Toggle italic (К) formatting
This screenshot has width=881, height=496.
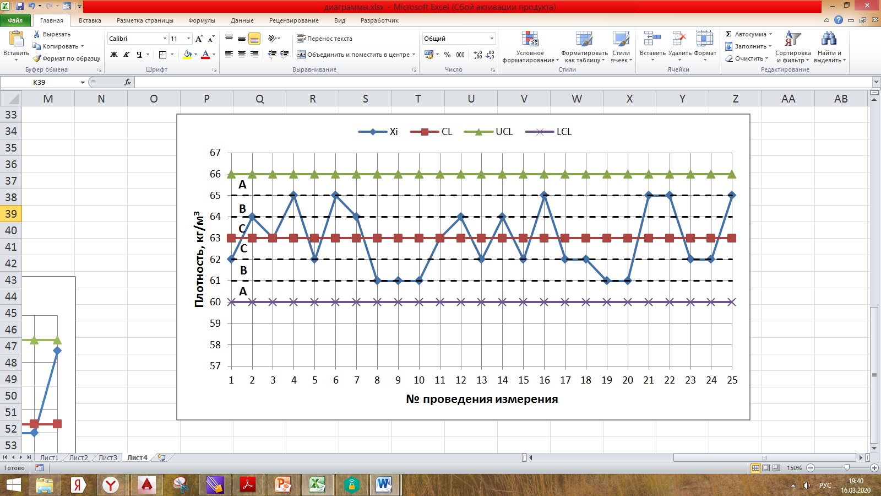click(127, 55)
